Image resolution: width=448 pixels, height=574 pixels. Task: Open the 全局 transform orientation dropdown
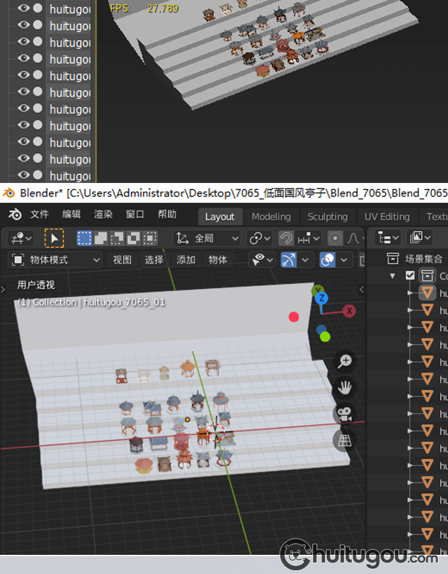[x=208, y=238]
